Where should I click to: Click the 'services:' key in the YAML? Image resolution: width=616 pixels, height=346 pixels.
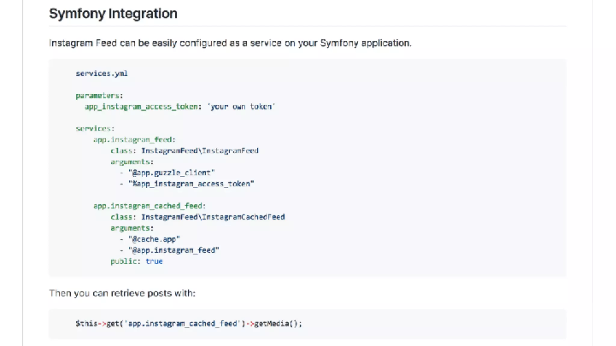[95, 129]
